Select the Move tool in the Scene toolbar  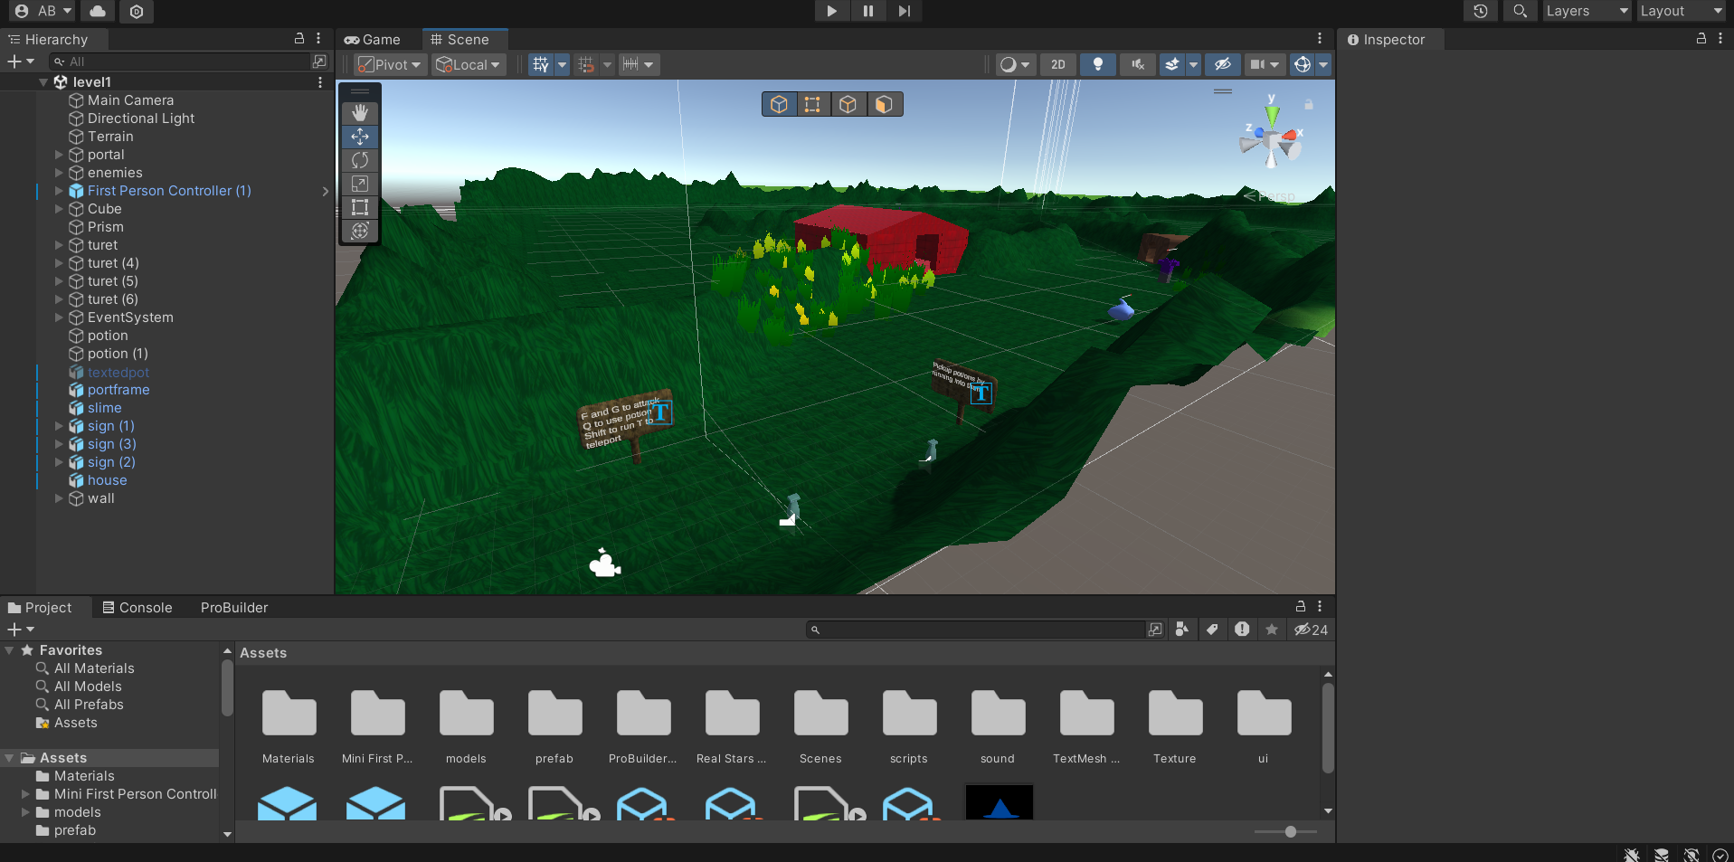(359, 137)
